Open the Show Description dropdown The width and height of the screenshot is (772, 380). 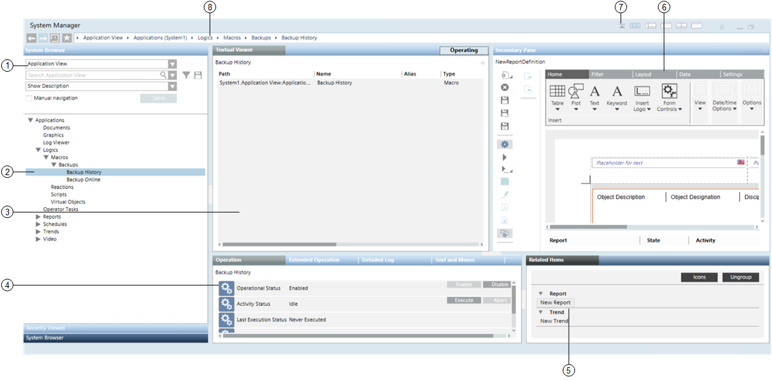click(x=172, y=87)
